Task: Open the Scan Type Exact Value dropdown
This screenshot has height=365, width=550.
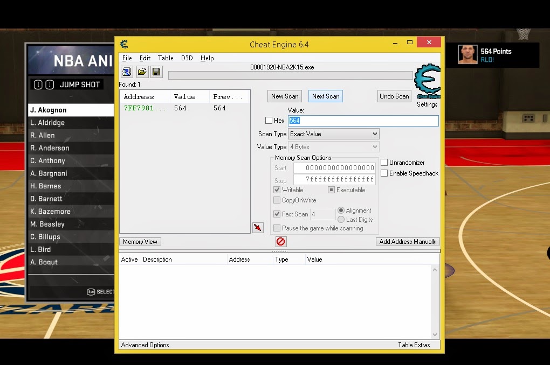Action: pyautogui.click(x=334, y=134)
